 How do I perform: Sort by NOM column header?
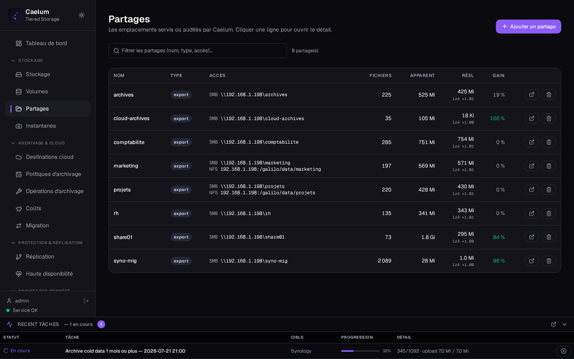(119, 75)
